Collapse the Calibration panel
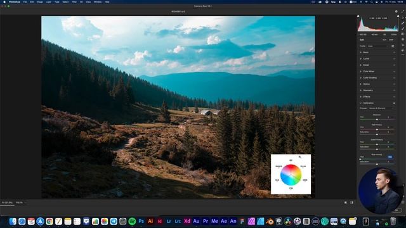406x228 pixels. (x=368, y=103)
